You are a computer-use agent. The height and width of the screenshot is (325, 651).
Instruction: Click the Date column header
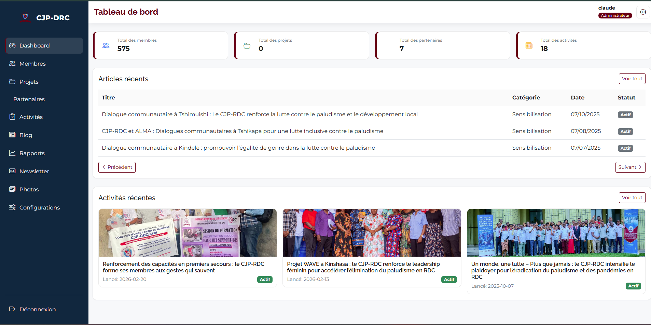(578, 97)
